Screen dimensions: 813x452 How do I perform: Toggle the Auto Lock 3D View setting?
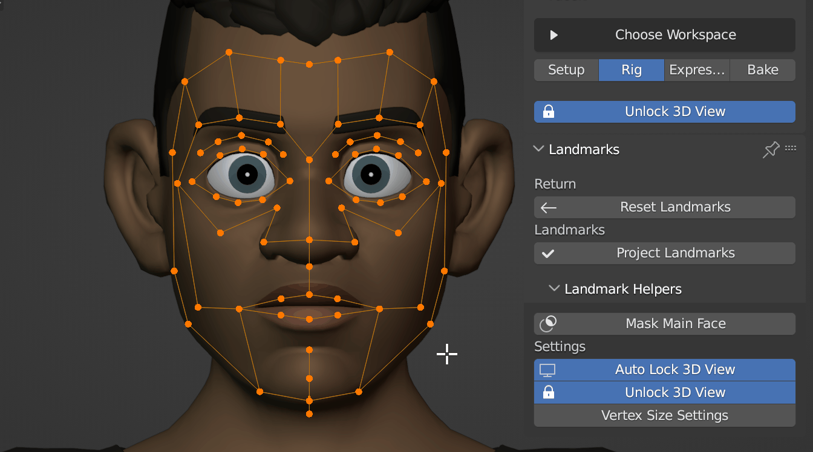click(x=665, y=370)
